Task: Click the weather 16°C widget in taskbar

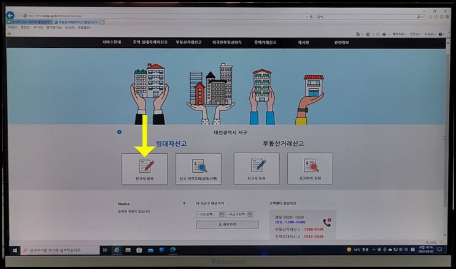Action: point(357,249)
